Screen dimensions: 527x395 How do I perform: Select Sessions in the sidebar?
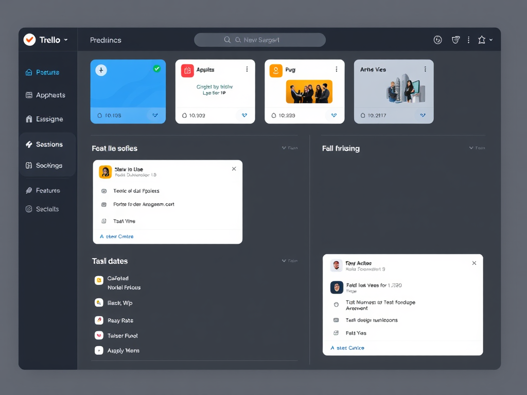pyautogui.click(x=49, y=145)
